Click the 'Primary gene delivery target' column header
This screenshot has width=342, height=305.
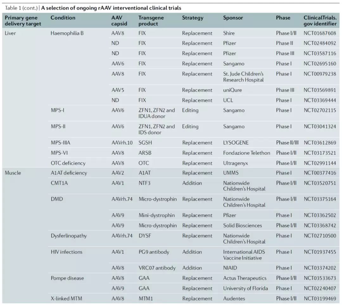[23, 21]
